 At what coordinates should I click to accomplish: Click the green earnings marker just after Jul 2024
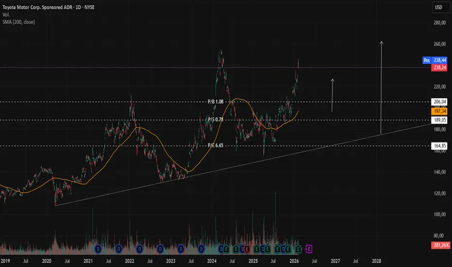coord(236,249)
